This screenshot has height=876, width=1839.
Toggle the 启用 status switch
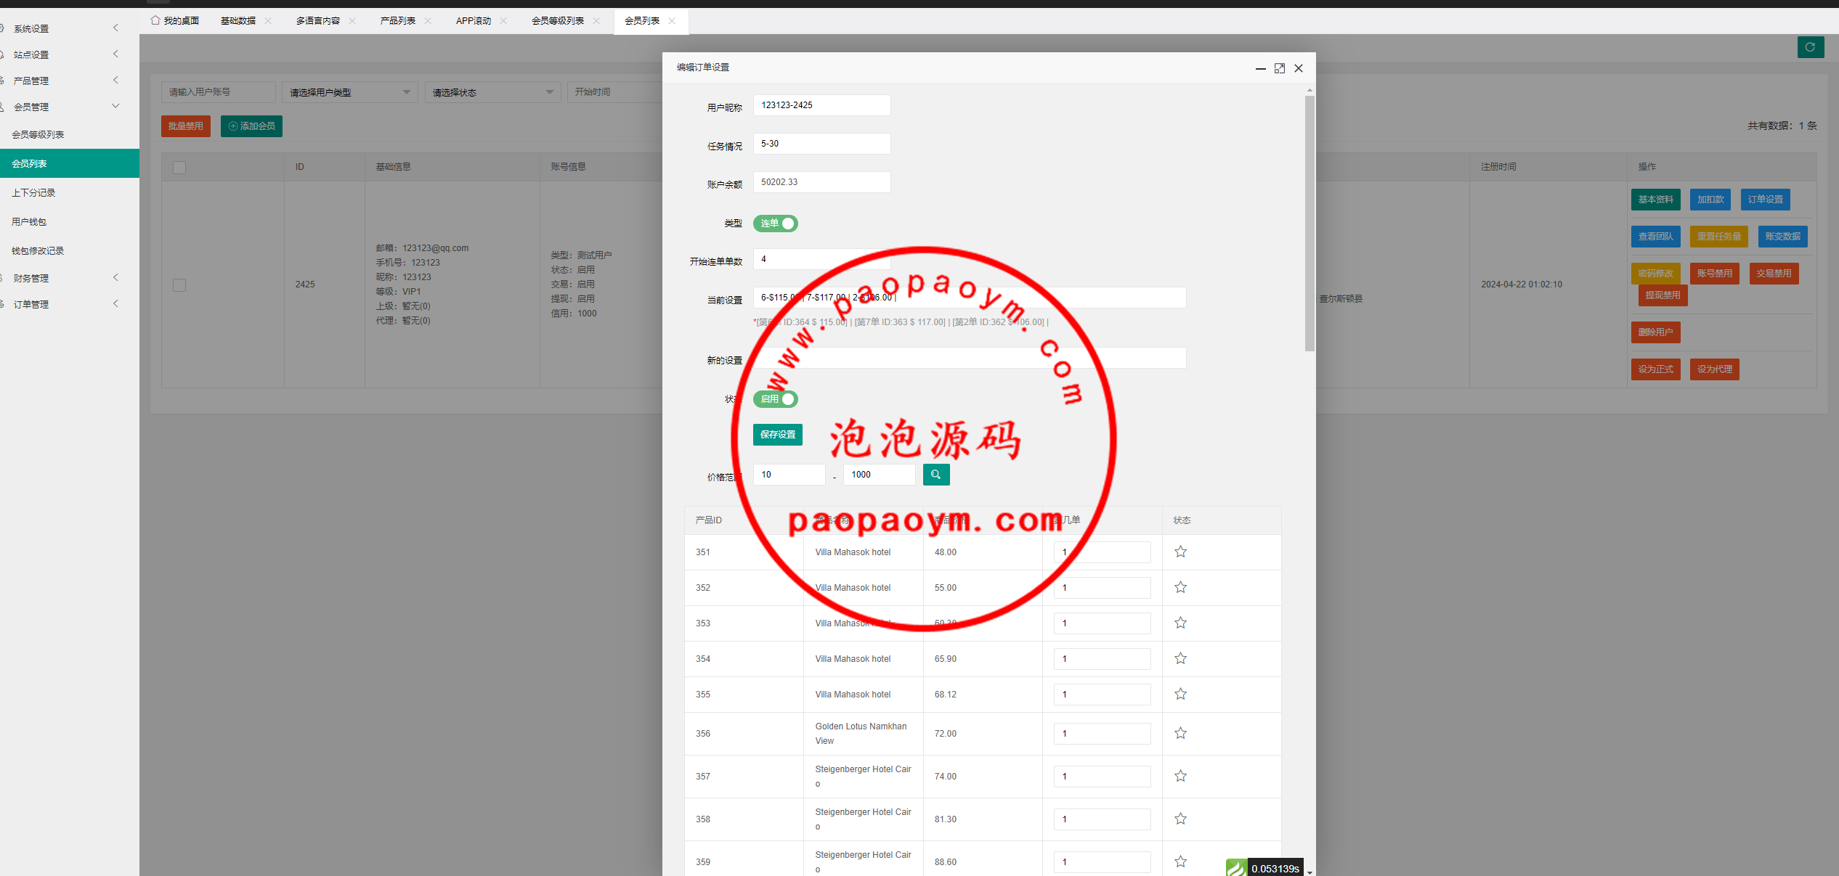tap(776, 399)
